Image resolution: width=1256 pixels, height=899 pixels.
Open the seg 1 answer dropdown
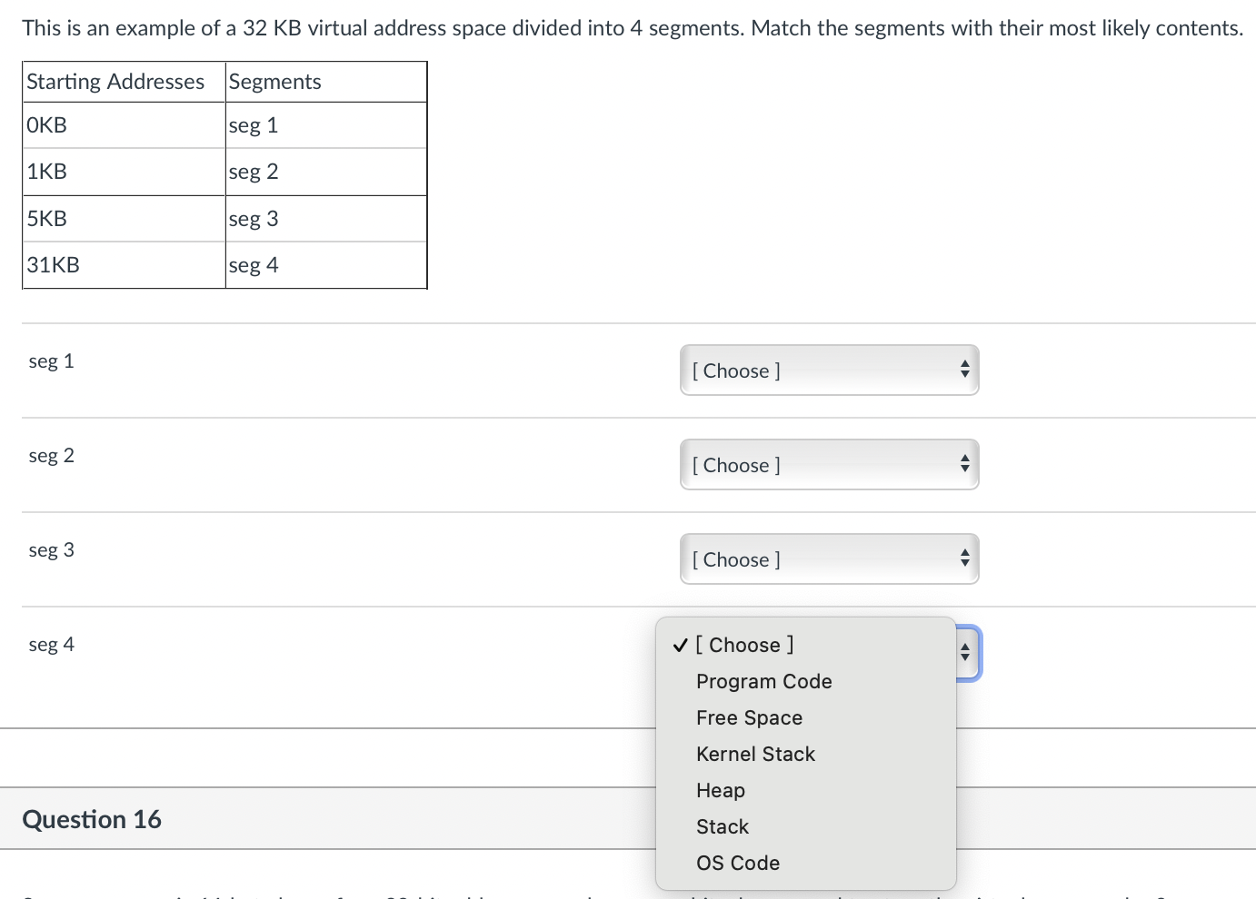pos(828,370)
